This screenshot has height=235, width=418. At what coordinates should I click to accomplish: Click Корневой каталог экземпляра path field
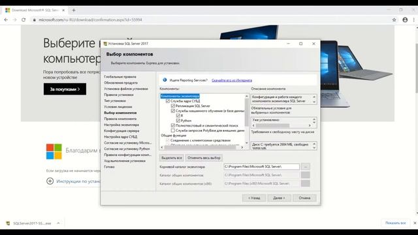(261, 166)
